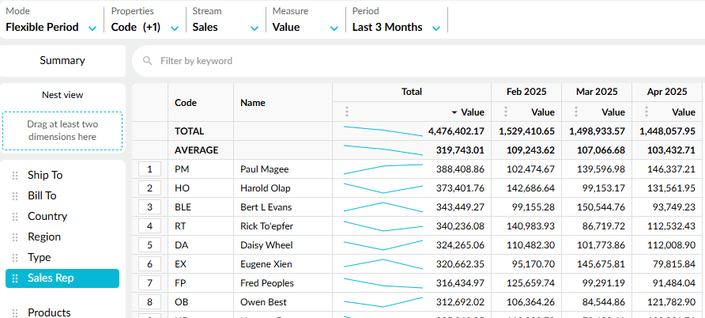Select the Sales Rep dimension

pyautogui.click(x=62, y=278)
